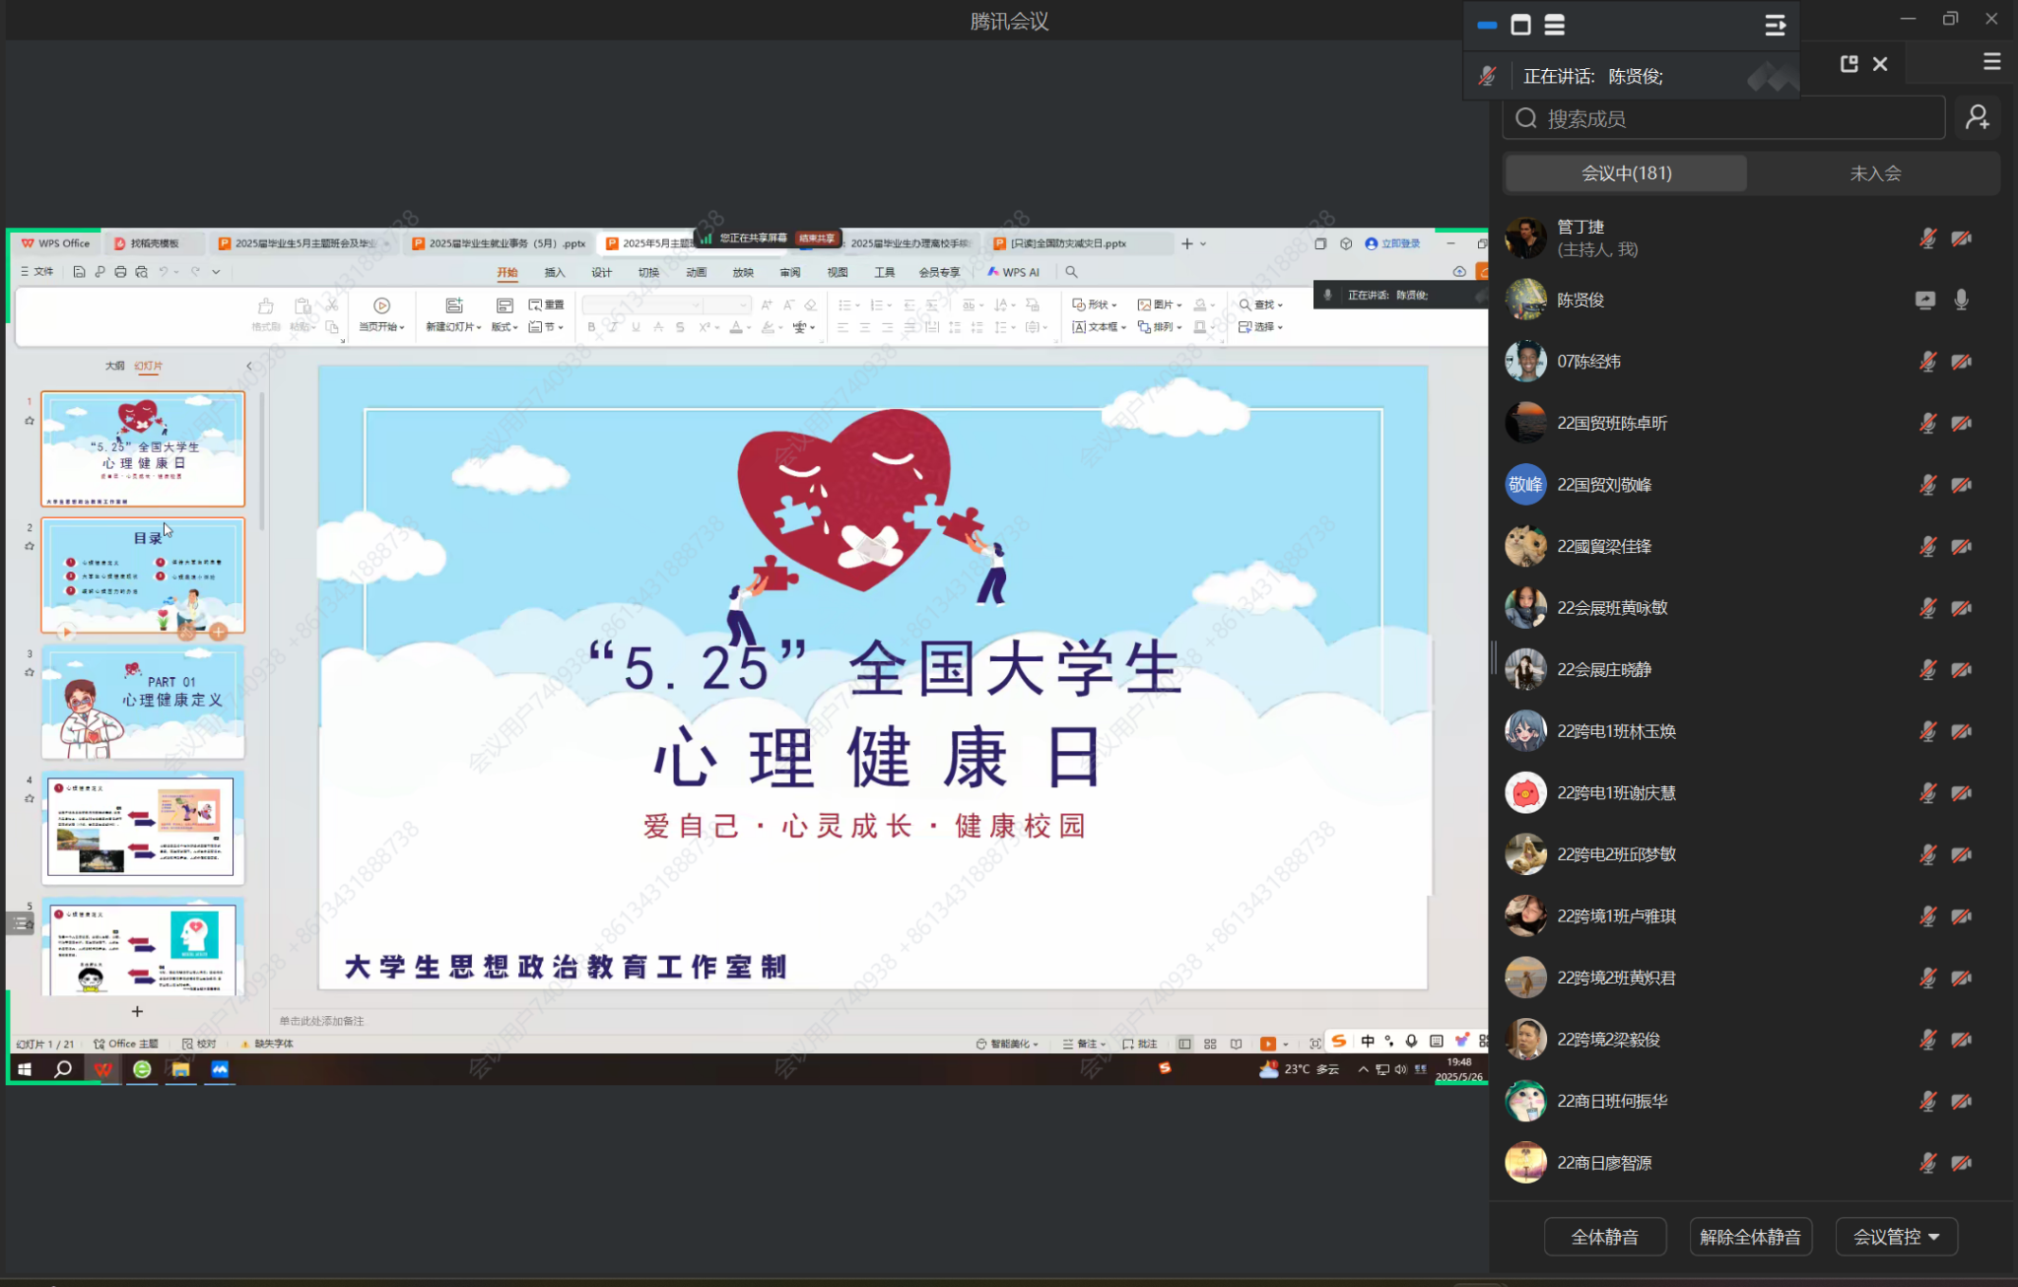Click the collapse speaker list icon

[x=1775, y=26]
